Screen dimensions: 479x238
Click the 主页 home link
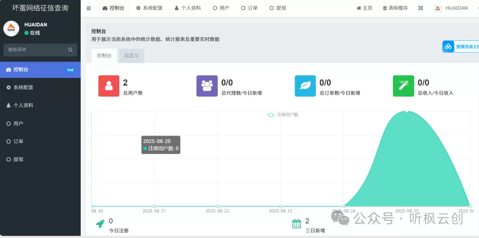click(x=365, y=8)
